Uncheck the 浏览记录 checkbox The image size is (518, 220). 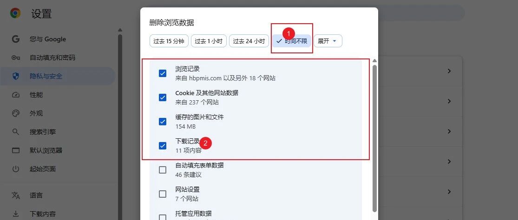pos(163,73)
